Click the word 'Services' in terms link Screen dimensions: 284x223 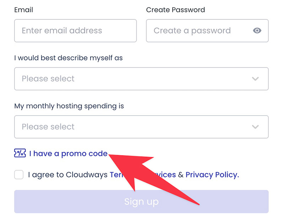(164, 175)
